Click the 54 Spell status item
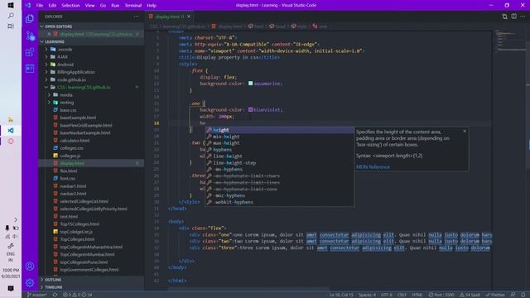Viewport: 530px width, 298px height. point(470,295)
